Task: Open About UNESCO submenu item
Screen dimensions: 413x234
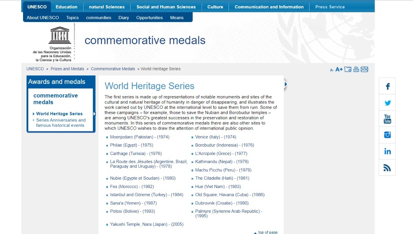Action: 43,18
